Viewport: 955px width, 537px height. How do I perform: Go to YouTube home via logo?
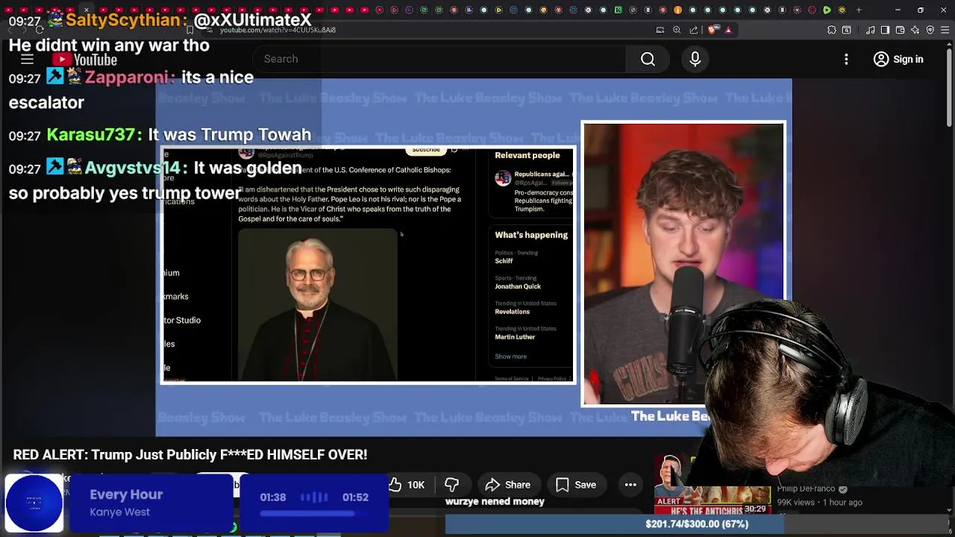(85, 60)
